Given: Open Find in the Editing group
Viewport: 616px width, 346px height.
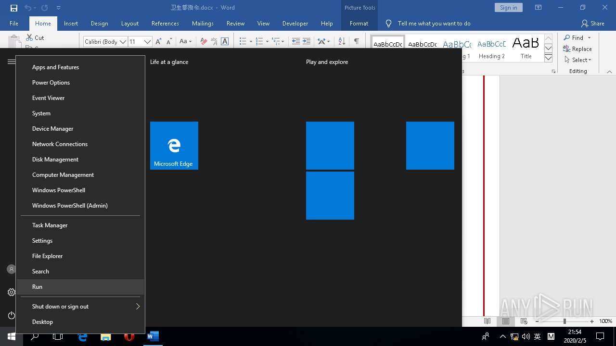Looking at the screenshot, I should [574, 37].
